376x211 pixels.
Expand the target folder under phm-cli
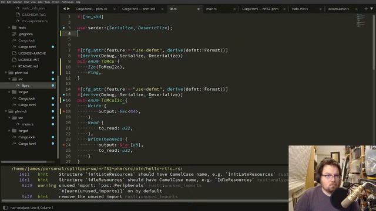pos(9,131)
